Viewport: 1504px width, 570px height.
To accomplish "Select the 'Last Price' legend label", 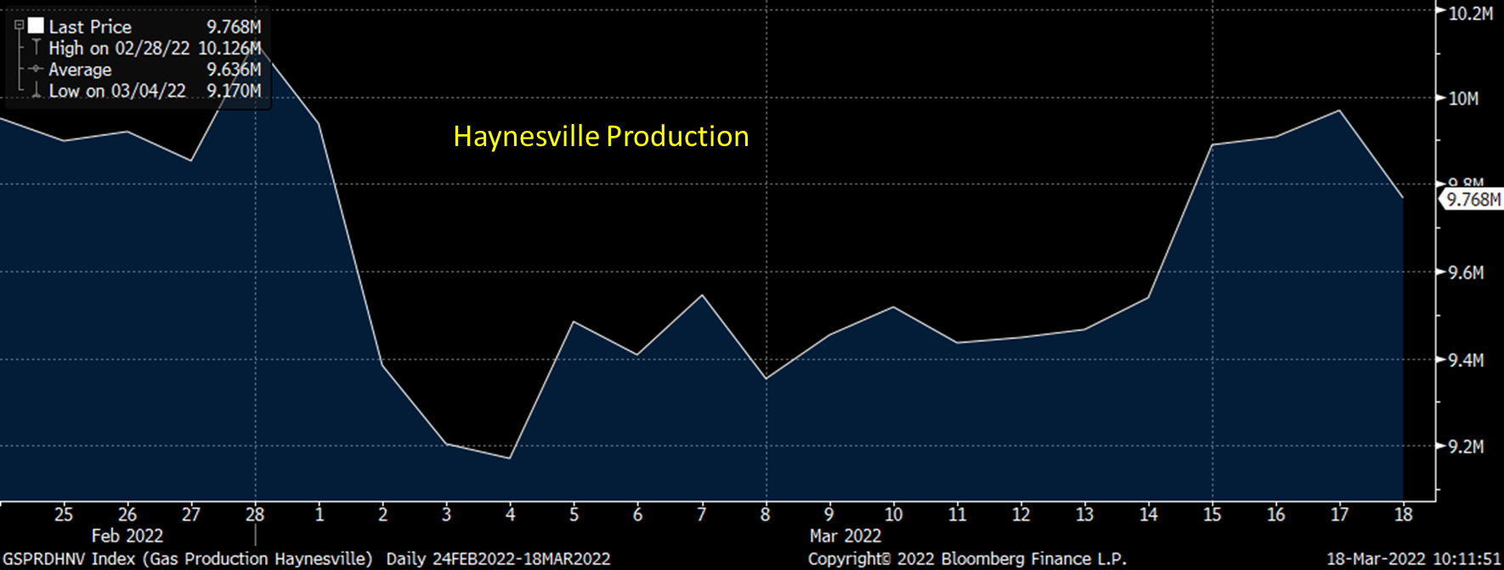I will 90,26.
